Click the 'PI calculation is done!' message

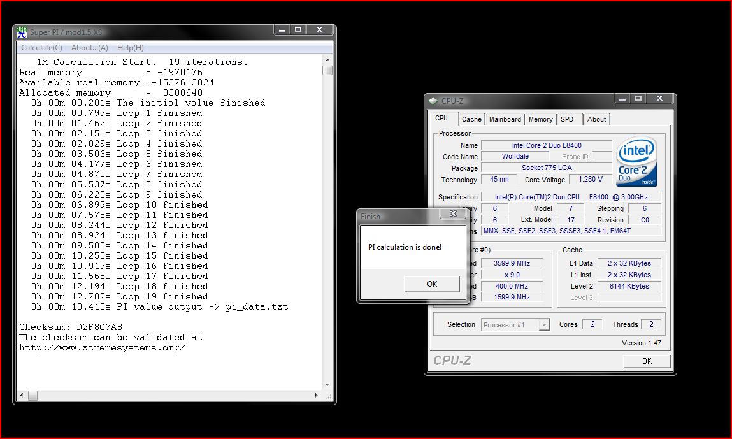pos(405,247)
